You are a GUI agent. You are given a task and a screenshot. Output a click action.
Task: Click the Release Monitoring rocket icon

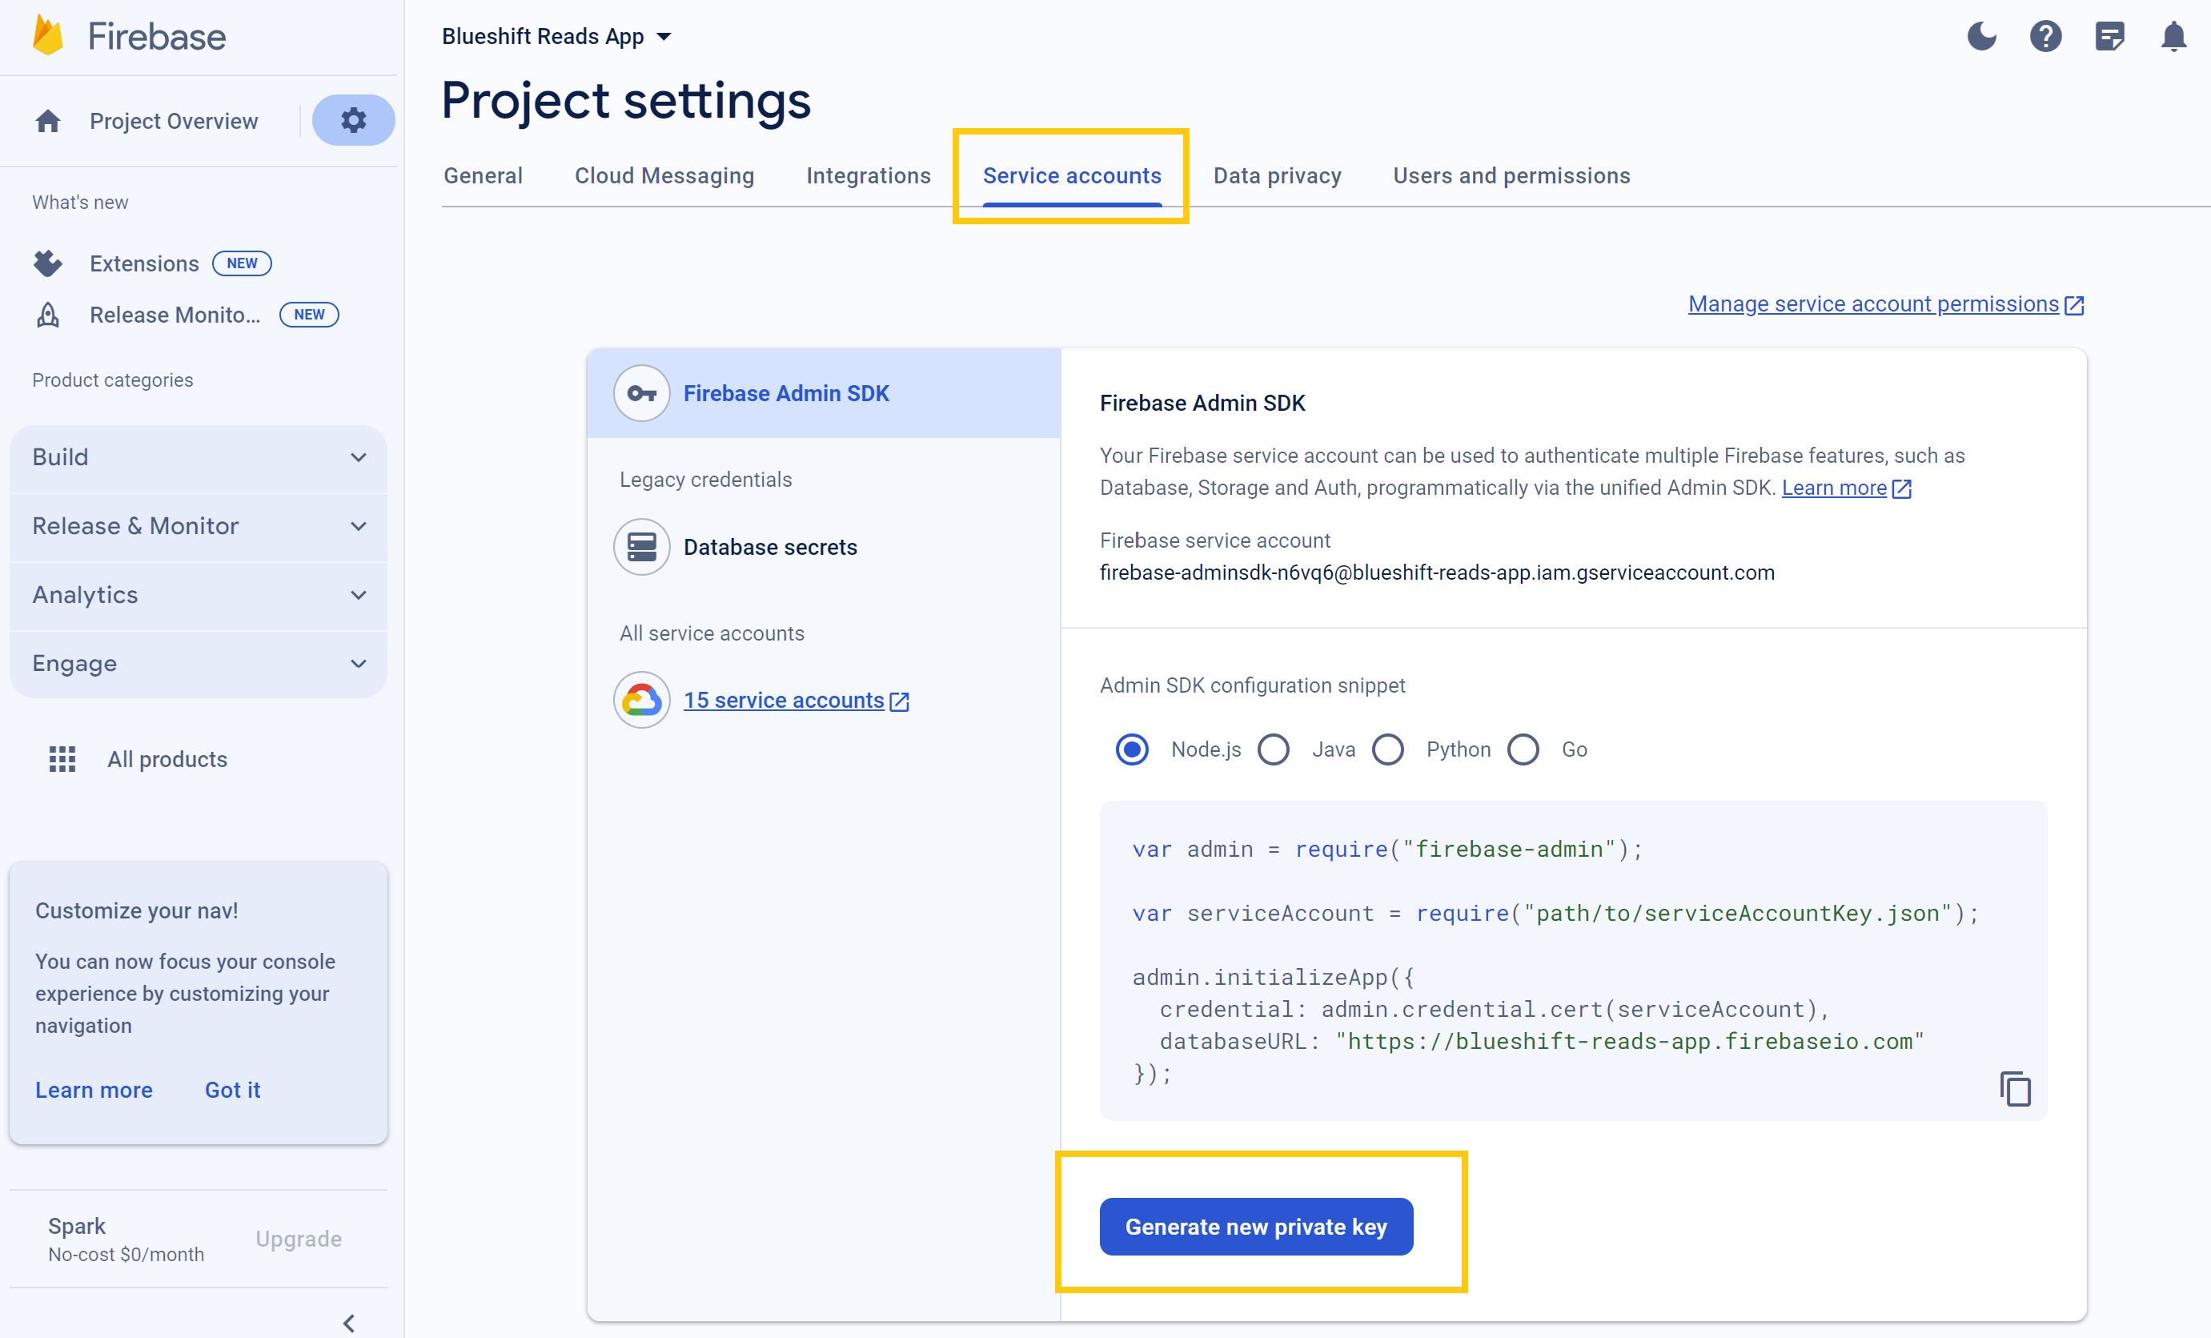47,315
